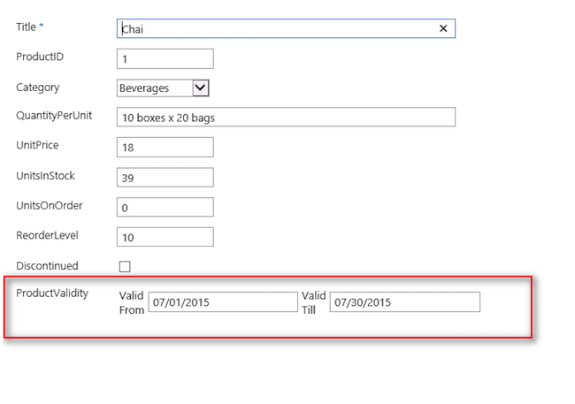This screenshot has height=404, width=575.
Task: Click the UnitsOnOrder input box
Action: [x=165, y=207]
